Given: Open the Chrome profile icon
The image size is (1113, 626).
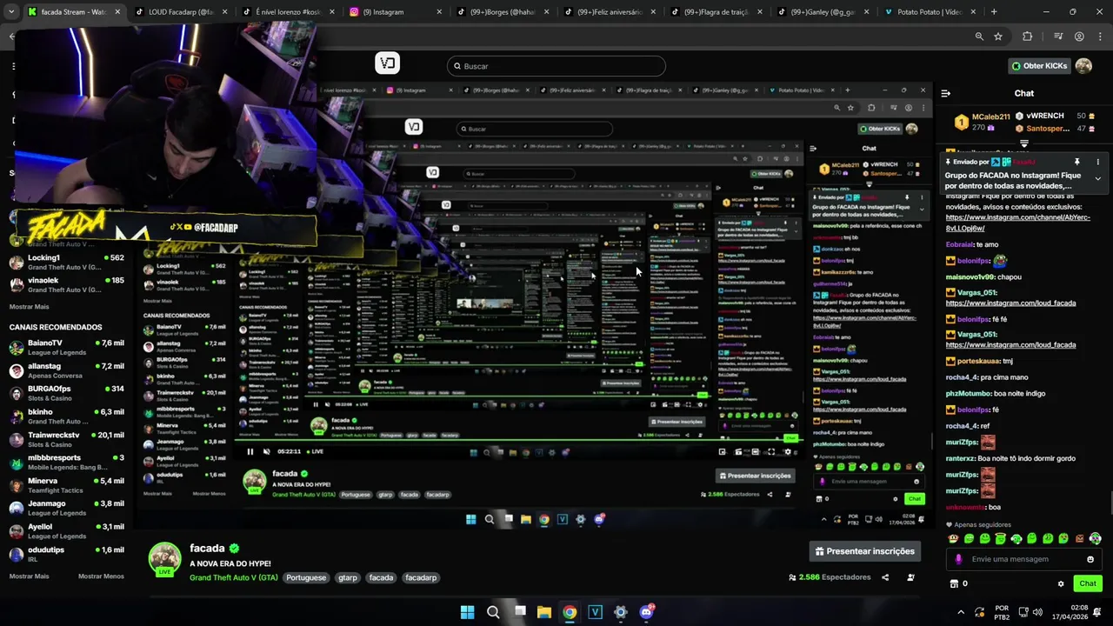Looking at the screenshot, I should click(1079, 37).
